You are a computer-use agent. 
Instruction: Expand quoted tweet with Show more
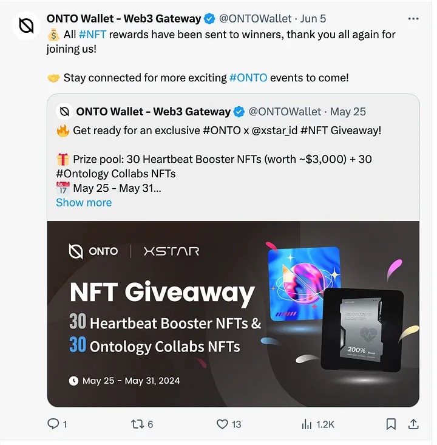click(x=84, y=203)
